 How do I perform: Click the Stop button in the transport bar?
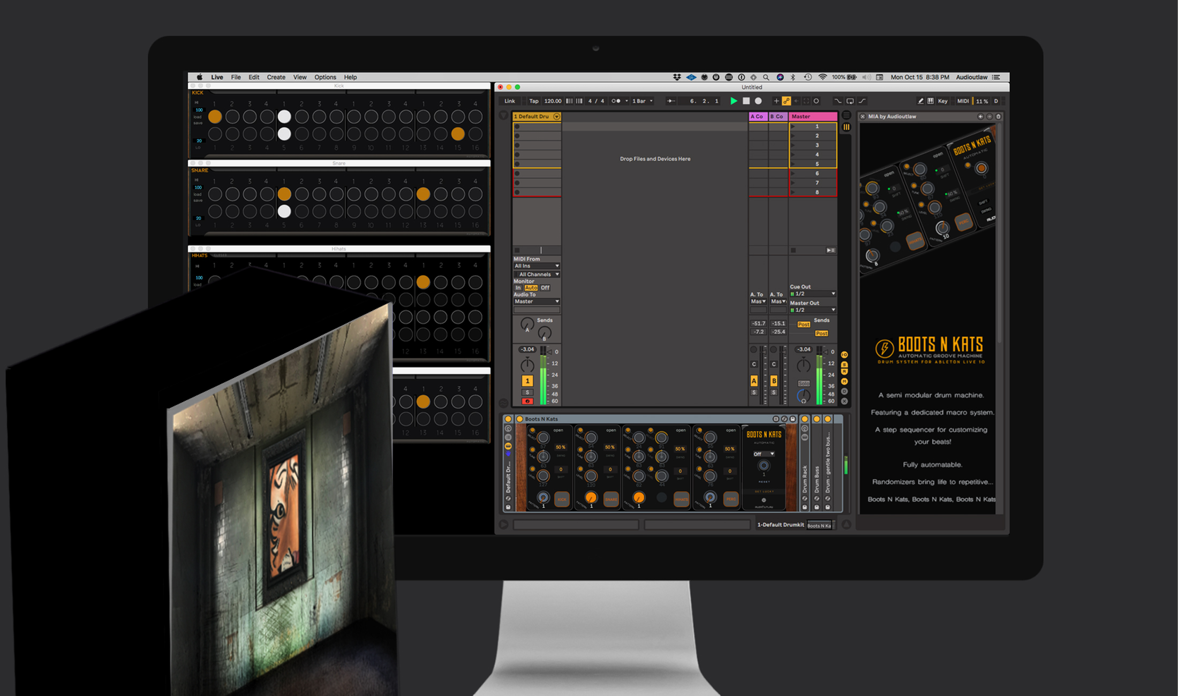746,101
